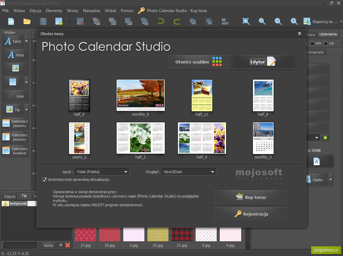343x256 pixels.
Task: Click the page A icon in right panel
Action: [x=317, y=161]
